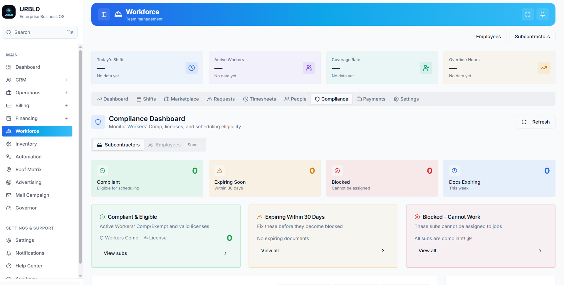The height and width of the screenshot is (285, 564).
Task: Open the Timesheets tab
Action: coord(260,99)
